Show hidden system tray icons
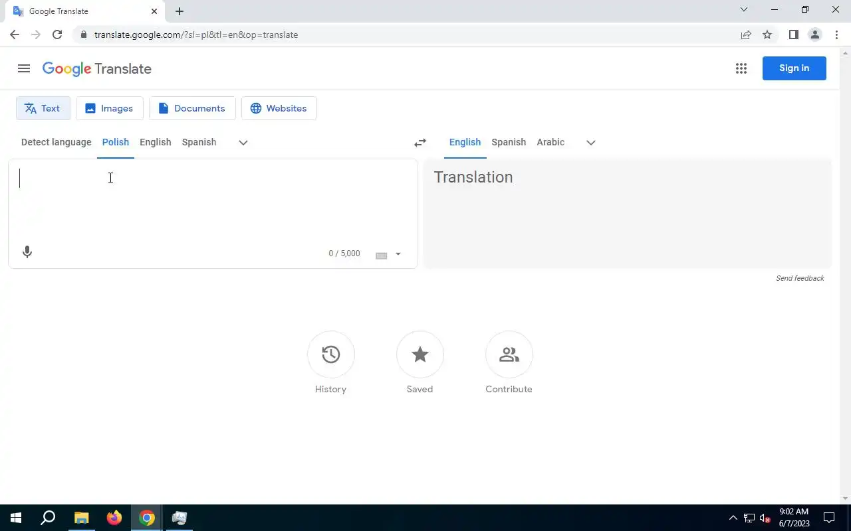 (x=733, y=518)
